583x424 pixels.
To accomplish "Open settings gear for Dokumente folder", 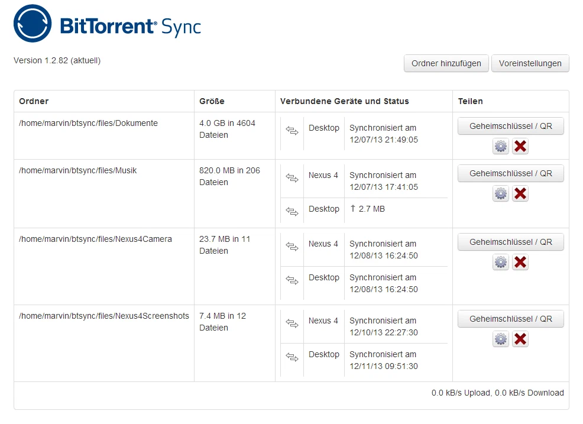I will click(x=501, y=146).
